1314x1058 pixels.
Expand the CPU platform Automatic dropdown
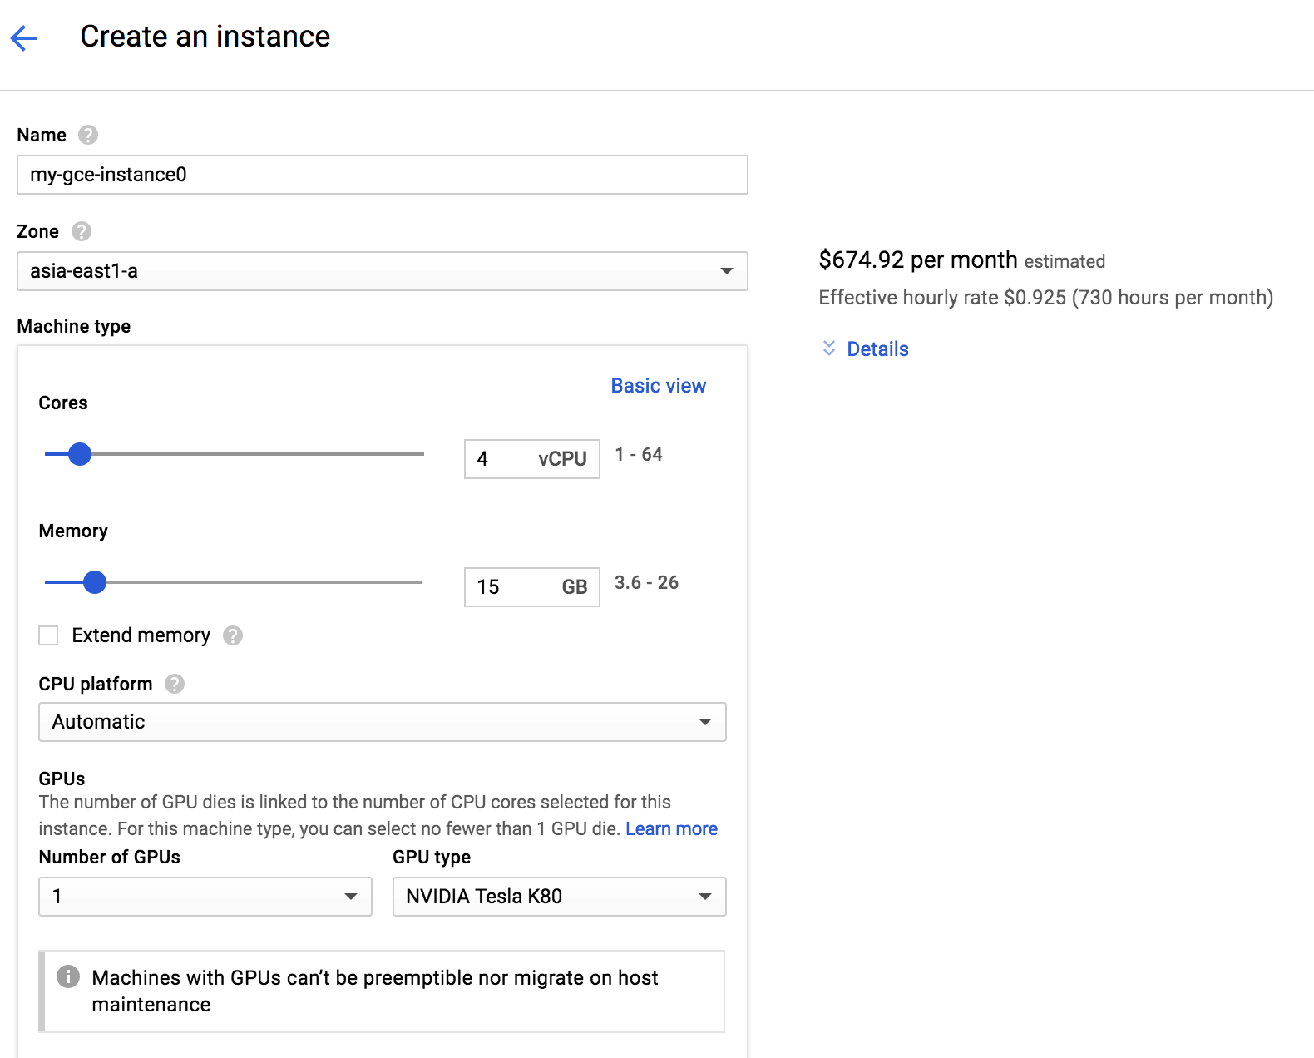pos(382,722)
